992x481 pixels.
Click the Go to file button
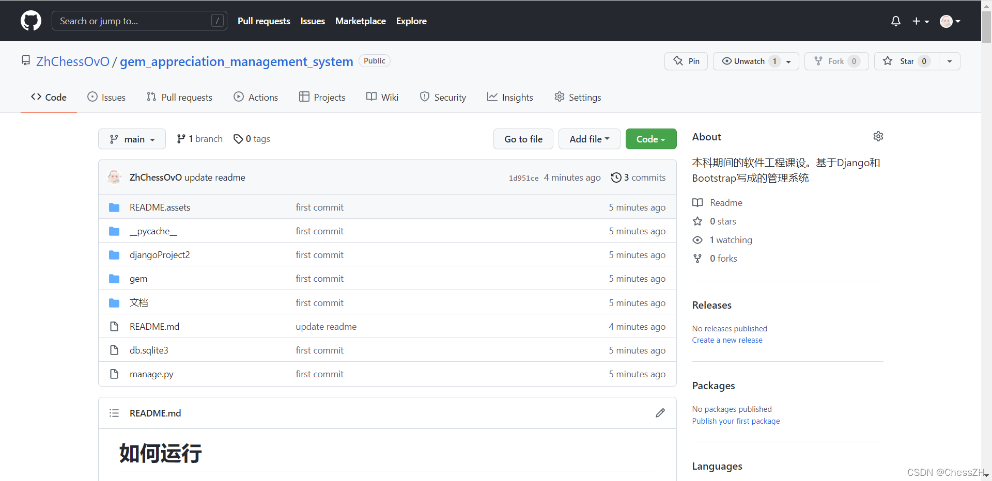tap(523, 139)
